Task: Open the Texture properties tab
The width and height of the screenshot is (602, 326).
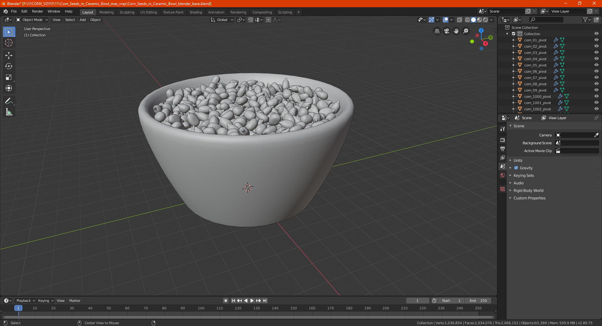Action: [x=503, y=189]
